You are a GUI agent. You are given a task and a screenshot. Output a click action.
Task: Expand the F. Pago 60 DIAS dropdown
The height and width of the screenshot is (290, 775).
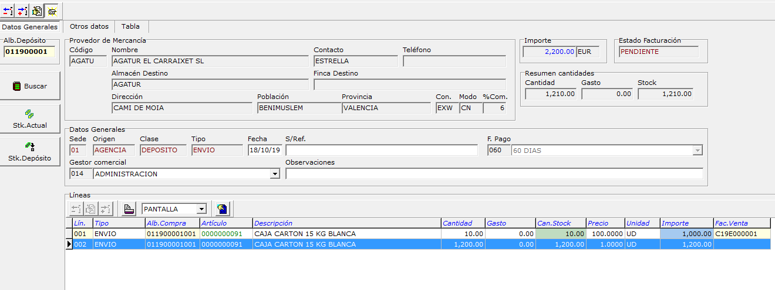click(x=697, y=151)
